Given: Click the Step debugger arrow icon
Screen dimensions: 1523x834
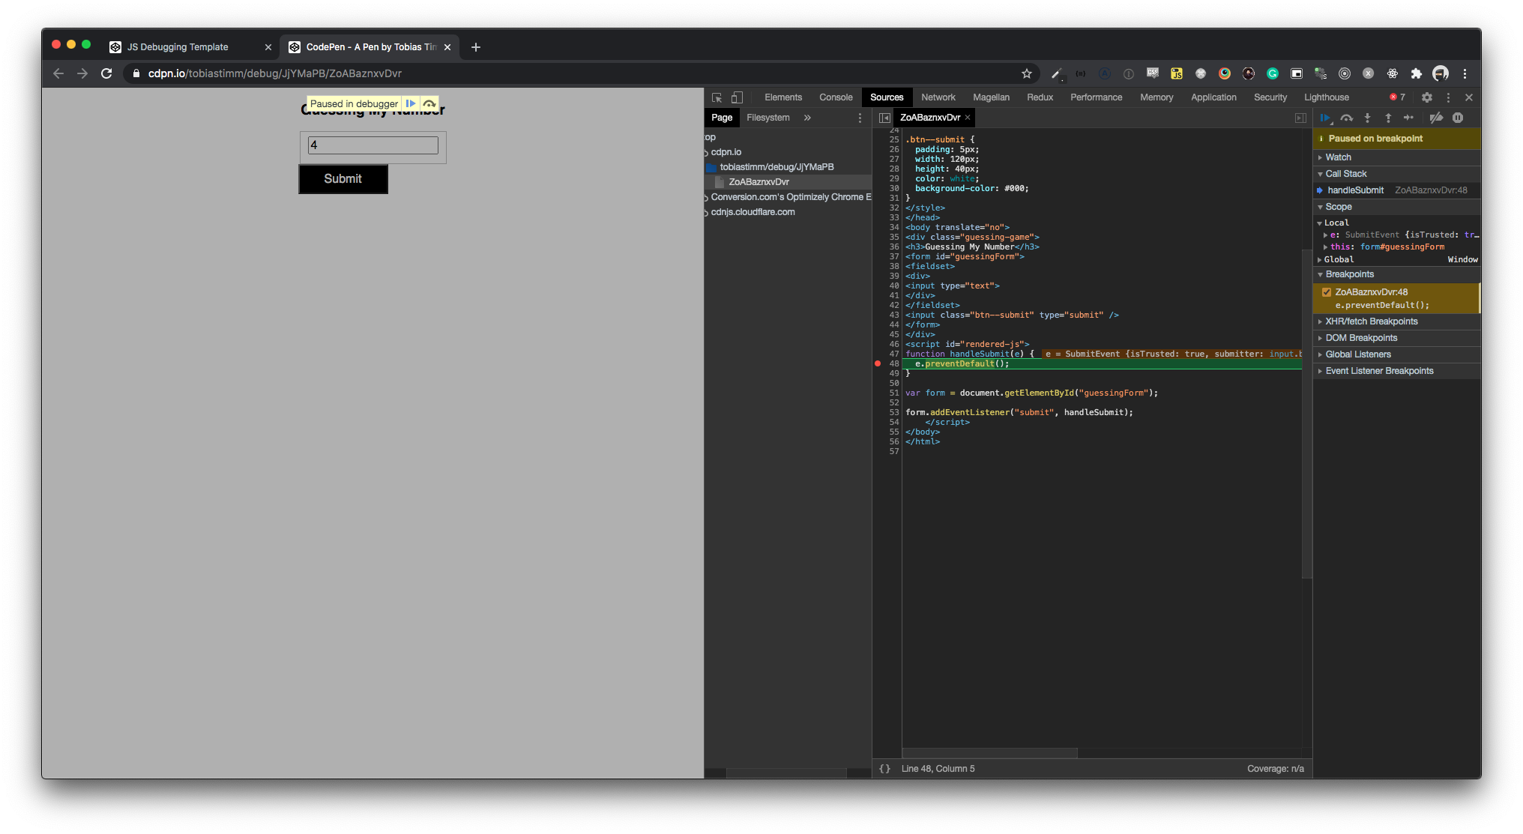Looking at the screenshot, I should click(x=1408, y=118).
